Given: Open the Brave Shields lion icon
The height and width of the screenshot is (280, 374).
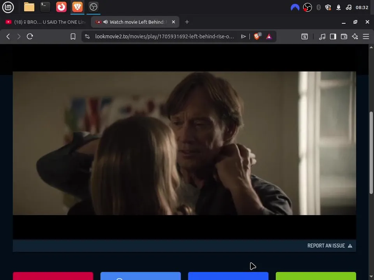Looking at the screenshot, I should tap(258, 36).
